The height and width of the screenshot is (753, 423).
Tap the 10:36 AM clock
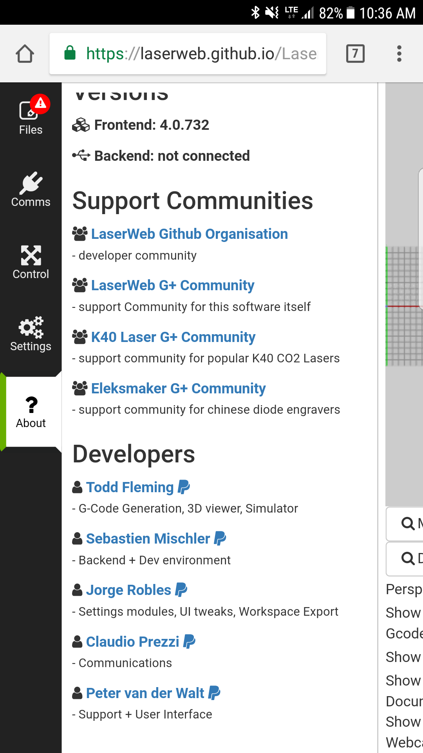point(387,13)
